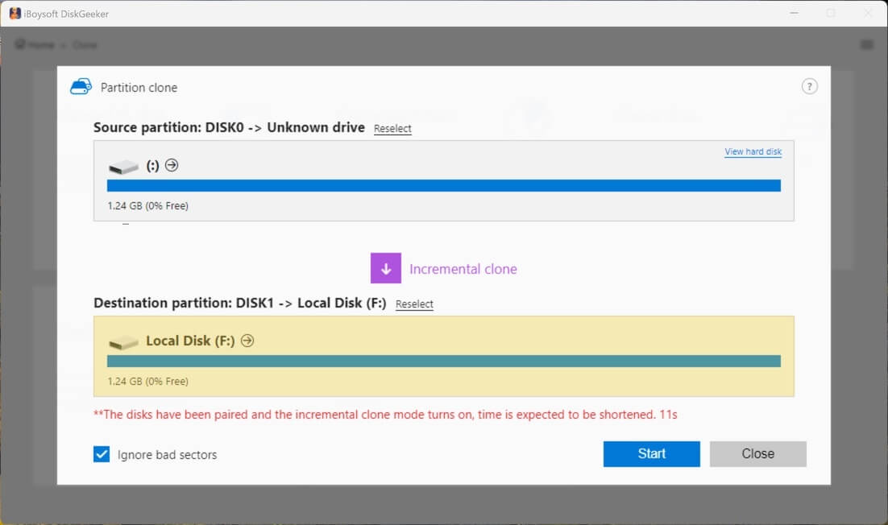Click the Partition clone disk icon
This screenshot has width=888, height=525.
pyautogui.click(x=81, y=86)
